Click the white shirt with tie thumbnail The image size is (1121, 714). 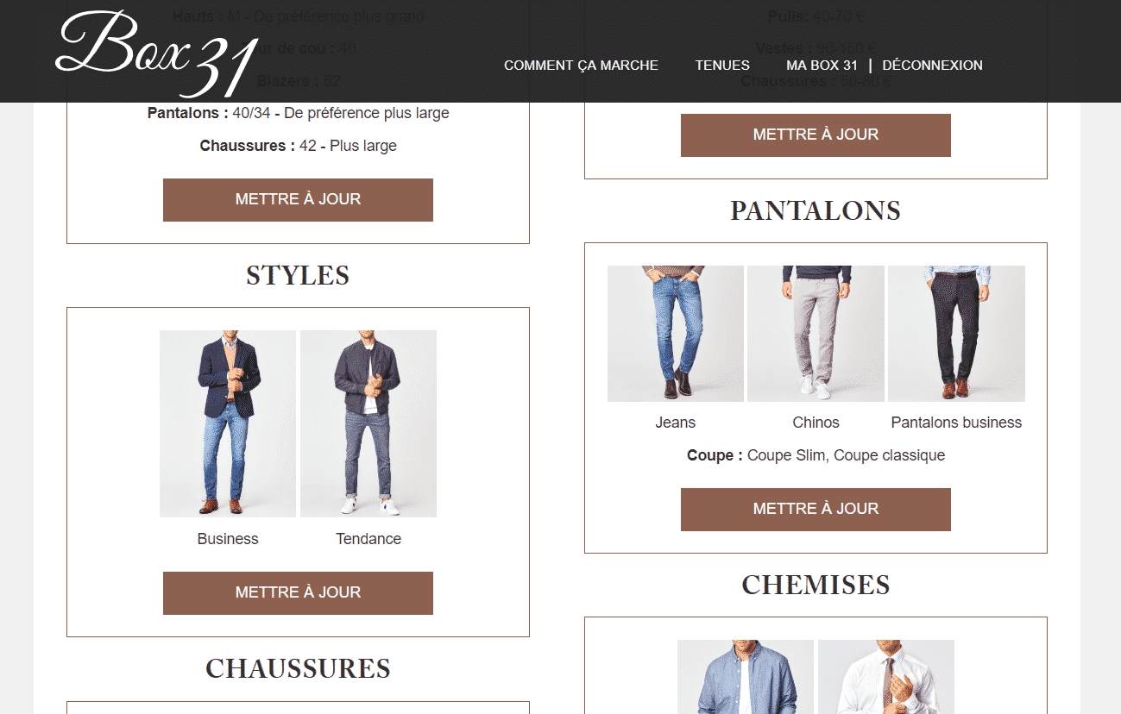(886, 677)
